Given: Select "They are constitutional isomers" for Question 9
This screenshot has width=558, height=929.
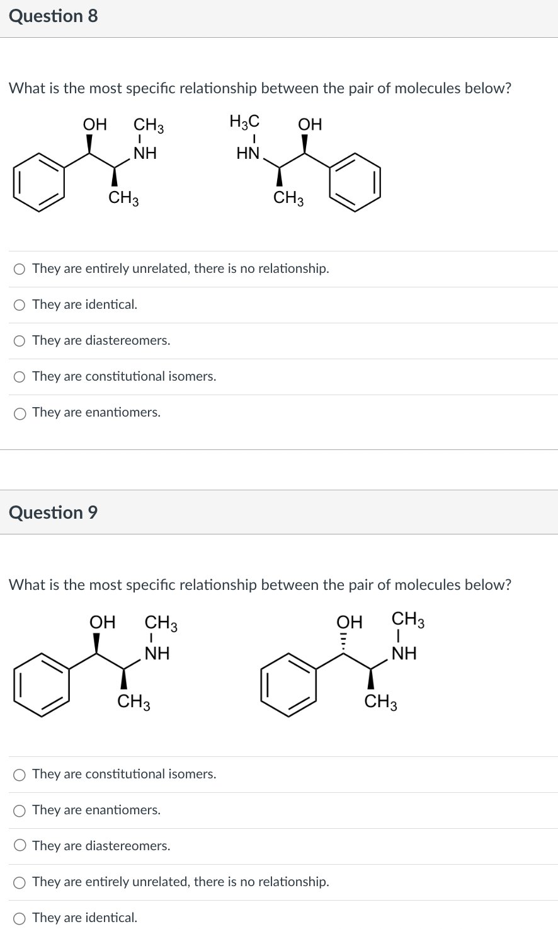Looking at the screenshot, I should pyautogui.click(x=20, y=775).
